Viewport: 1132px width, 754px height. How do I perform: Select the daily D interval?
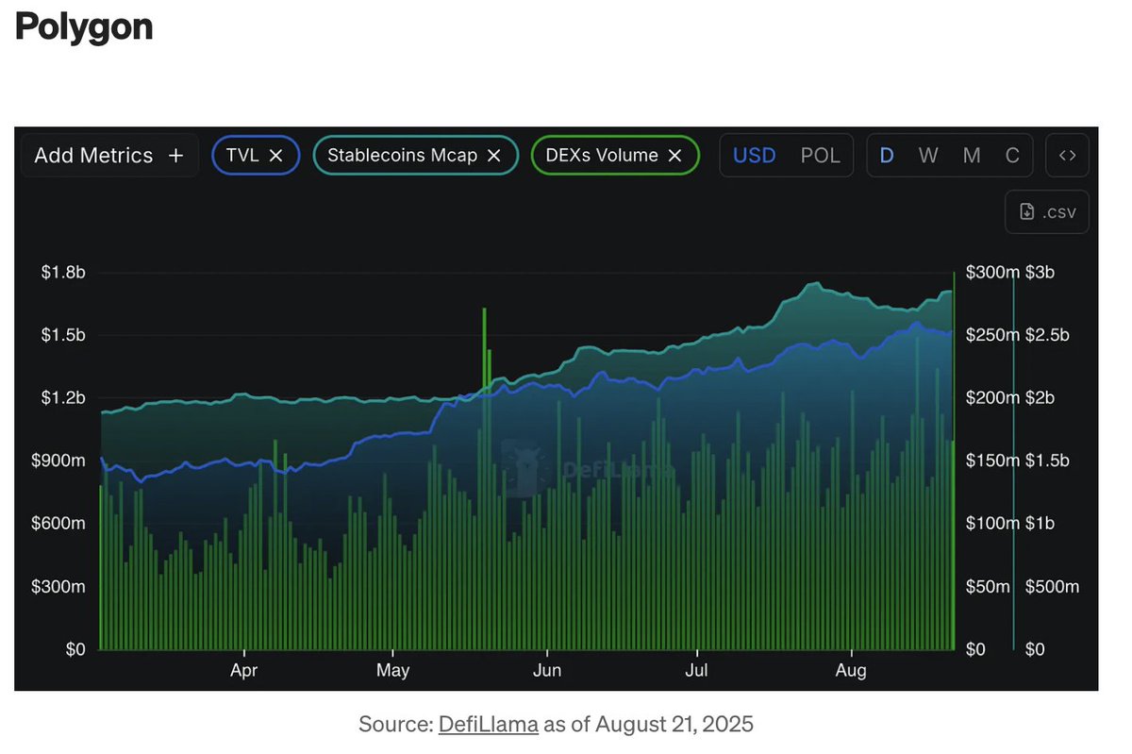coord(887,156)
